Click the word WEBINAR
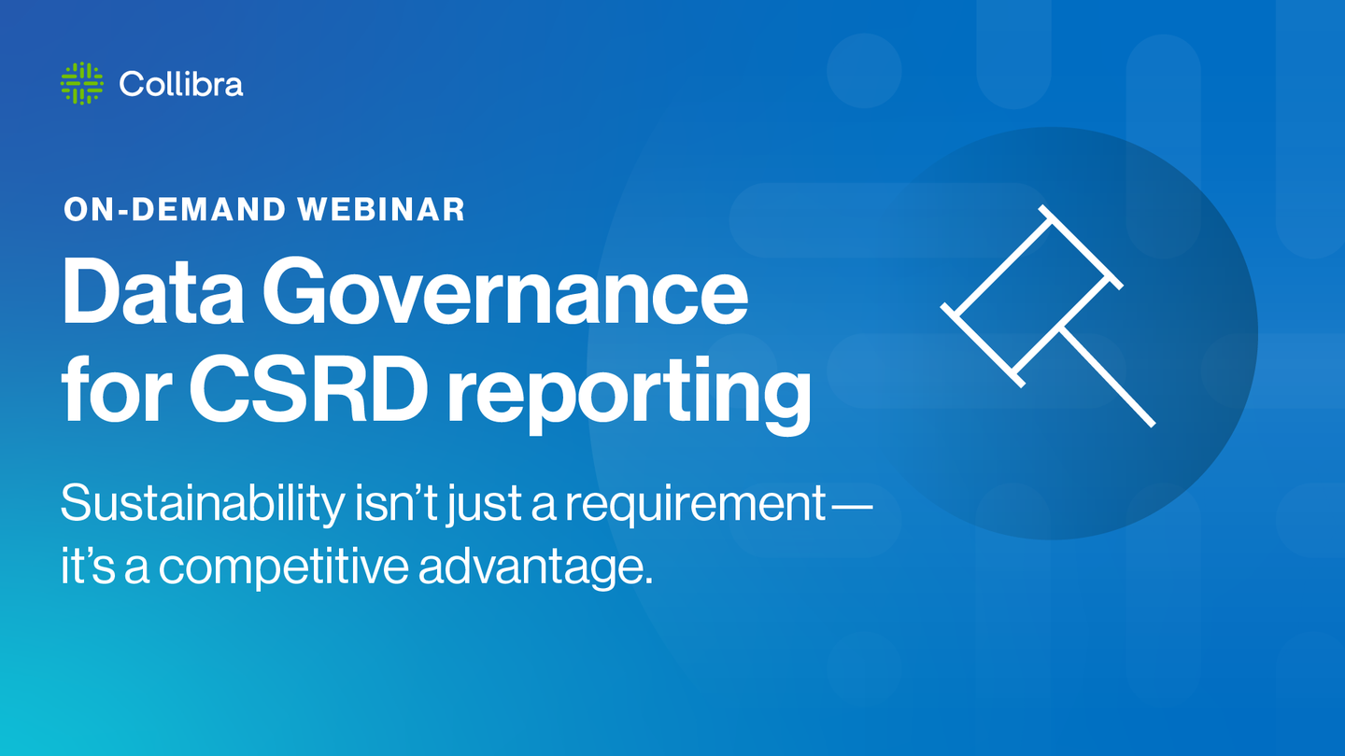The height and width of the screenshot is (756, 1345). pos(380,210)
